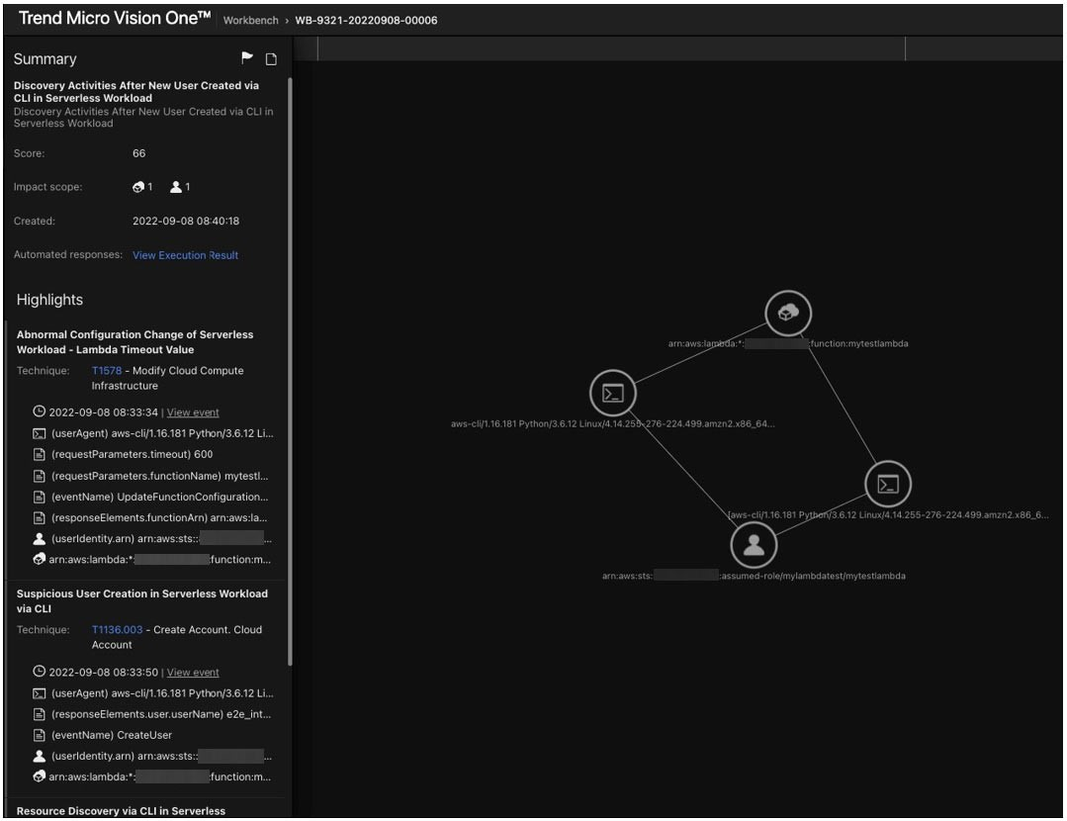Click the clock icon next to 08:33:34 timestamp

point(40,411)
